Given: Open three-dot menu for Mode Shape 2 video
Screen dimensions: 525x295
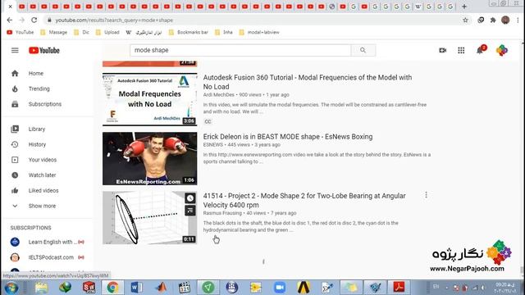Looking at the screenshot, I should coord(426,195).
